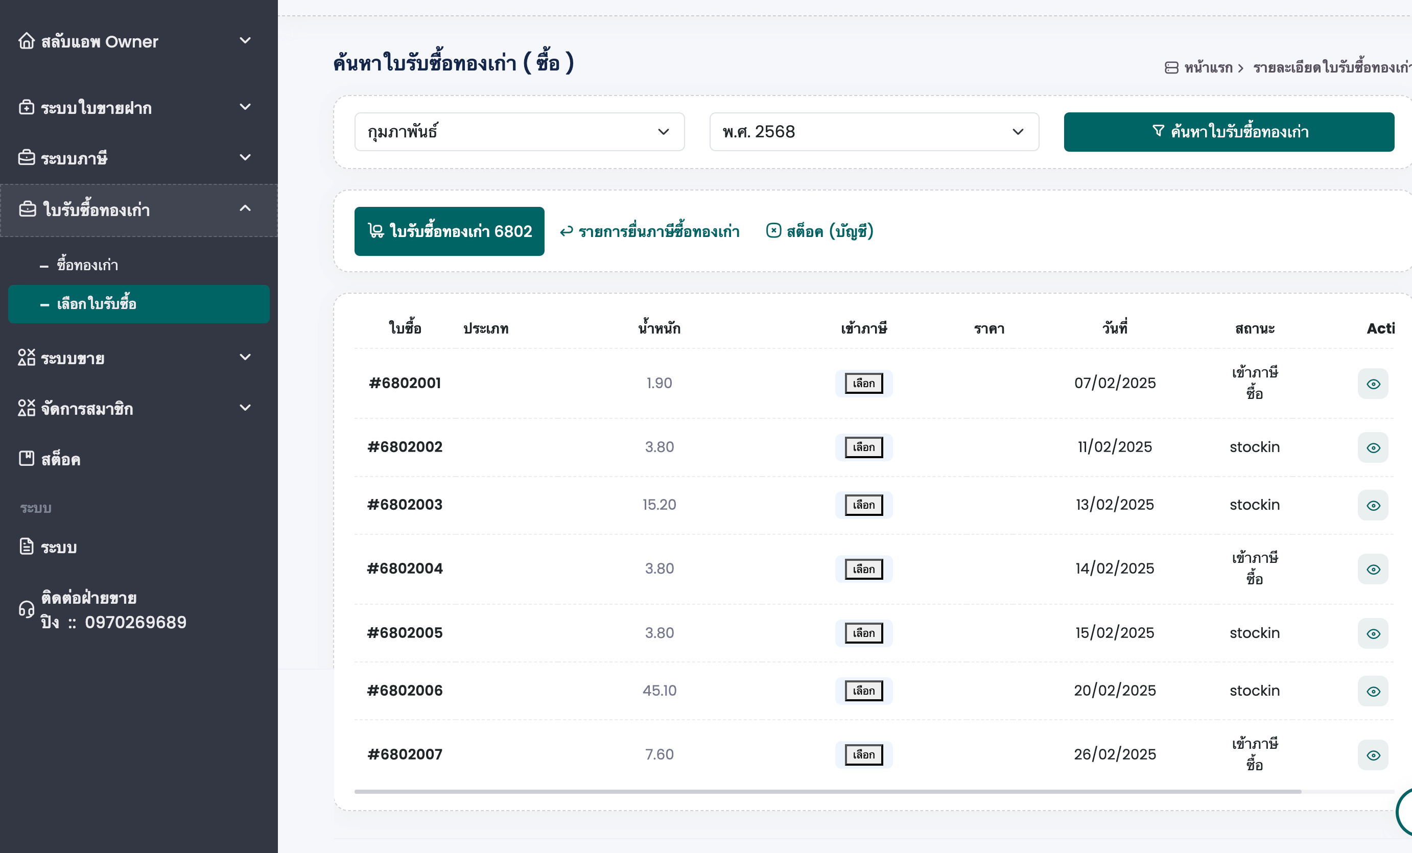Click the headset icon for ติดต่อฝ่ายขาย

pyautogui.click(x=27, y=609)
